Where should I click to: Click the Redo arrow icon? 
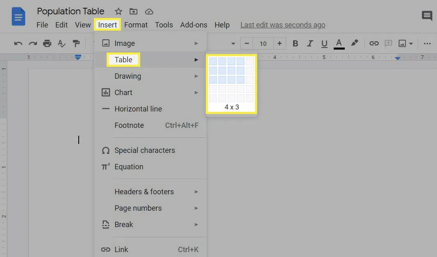(33, 43)
